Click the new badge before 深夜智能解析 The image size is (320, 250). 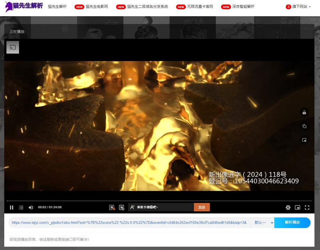(226, 7)
